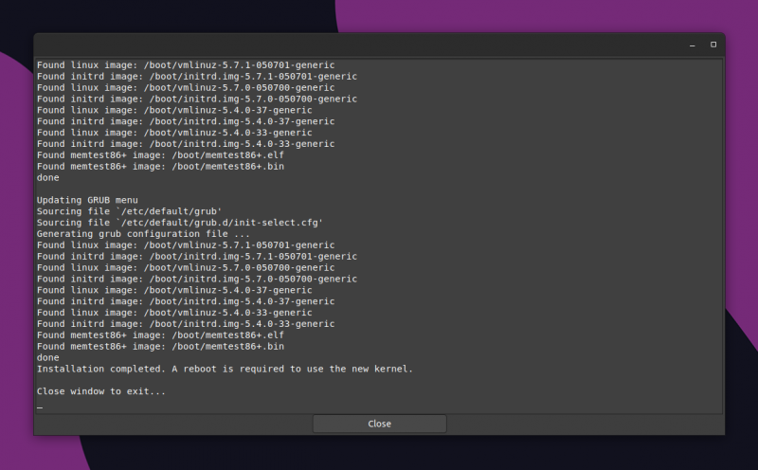
Task: Maximize the installer output window
Action: click(x=713, y=45)
